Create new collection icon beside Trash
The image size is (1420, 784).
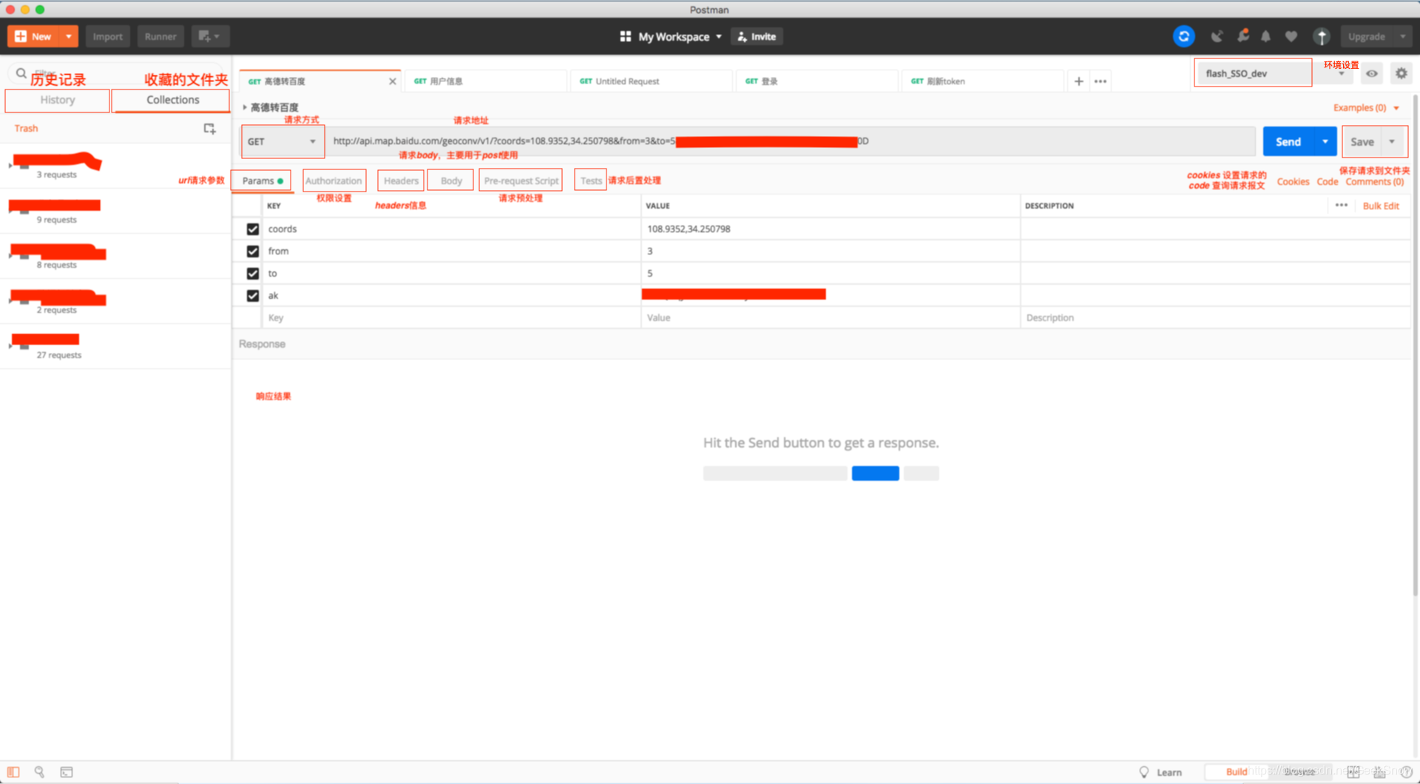click(x=210, y=129)
